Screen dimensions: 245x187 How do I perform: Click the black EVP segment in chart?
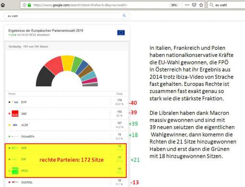pos(45,77)
